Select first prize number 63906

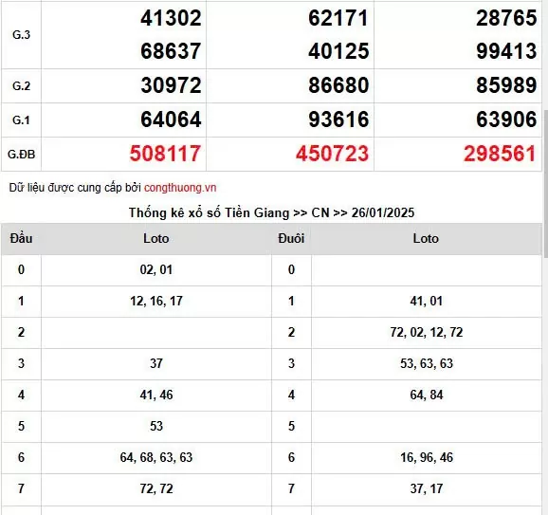[506, 120]
